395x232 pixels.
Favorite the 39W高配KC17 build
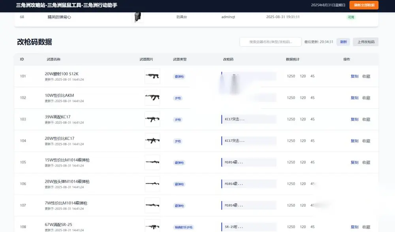366,119
